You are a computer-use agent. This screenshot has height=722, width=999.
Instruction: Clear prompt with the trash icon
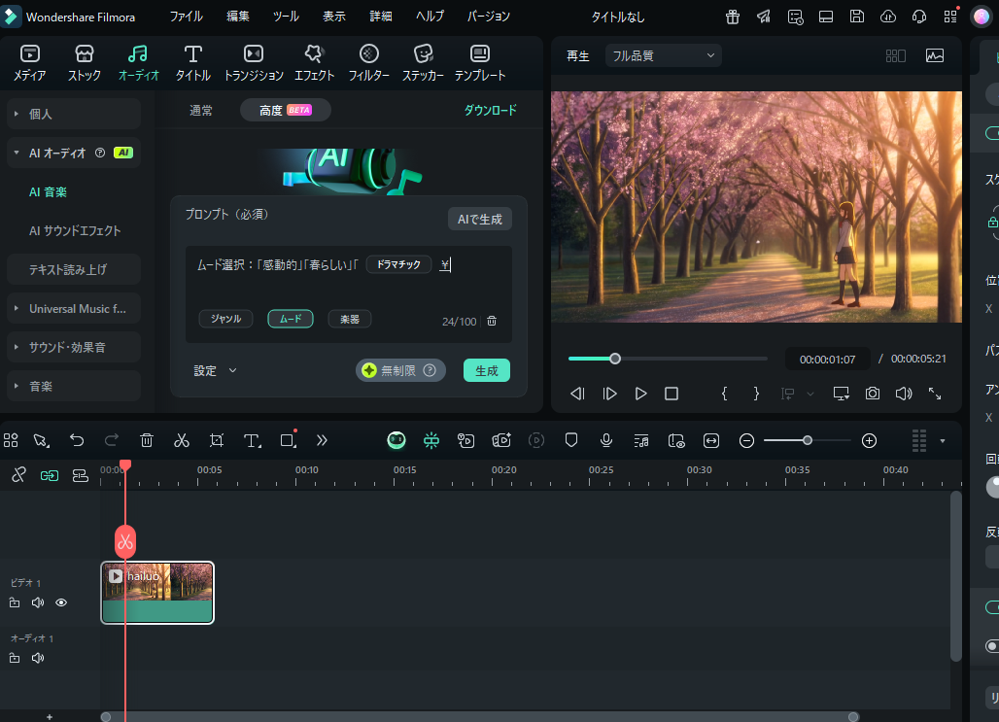[x=492, y=322]
